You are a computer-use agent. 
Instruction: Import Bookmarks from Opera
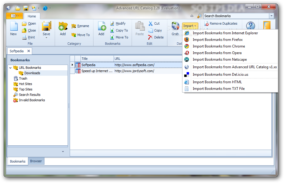230,53
